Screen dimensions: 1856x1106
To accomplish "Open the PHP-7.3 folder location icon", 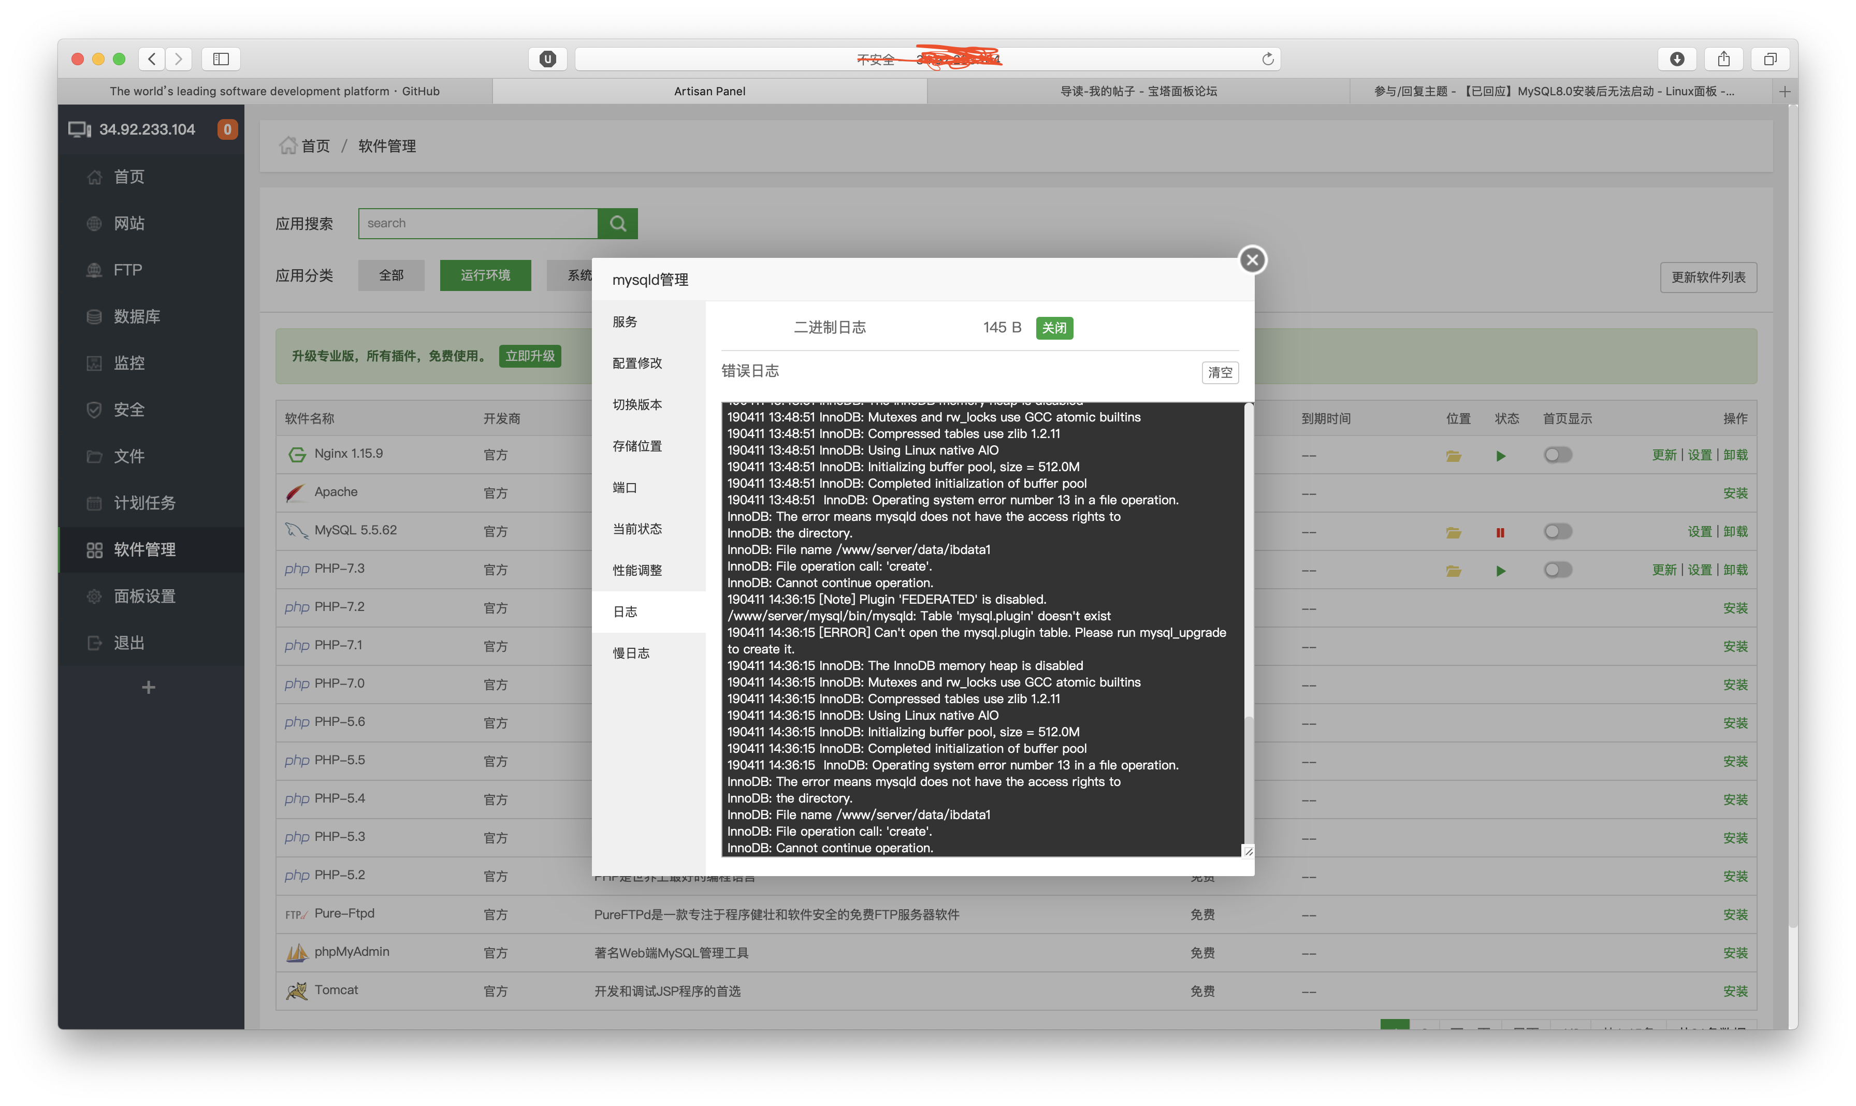I will (1453, 571).
